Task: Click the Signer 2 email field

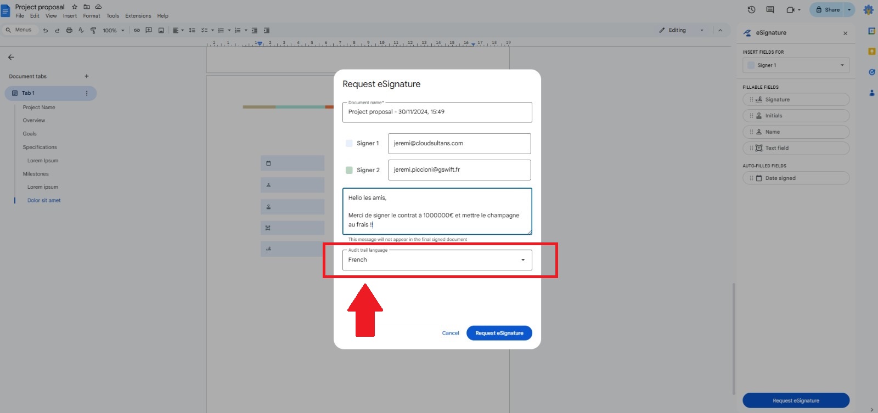Action: [x=459, y=170]
